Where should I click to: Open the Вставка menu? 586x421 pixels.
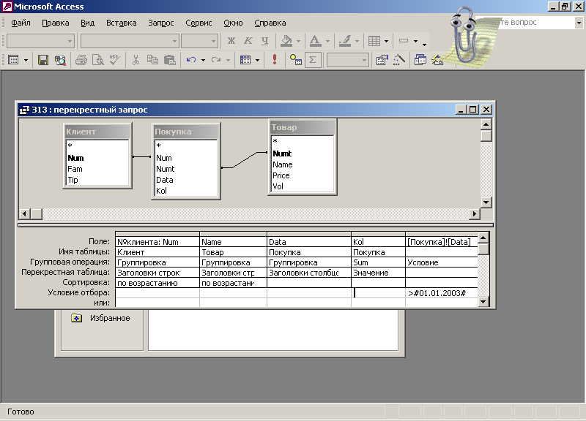121,23
